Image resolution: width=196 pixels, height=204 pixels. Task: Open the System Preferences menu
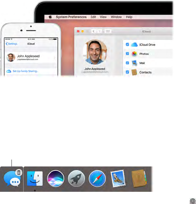(x=71, y=17)
